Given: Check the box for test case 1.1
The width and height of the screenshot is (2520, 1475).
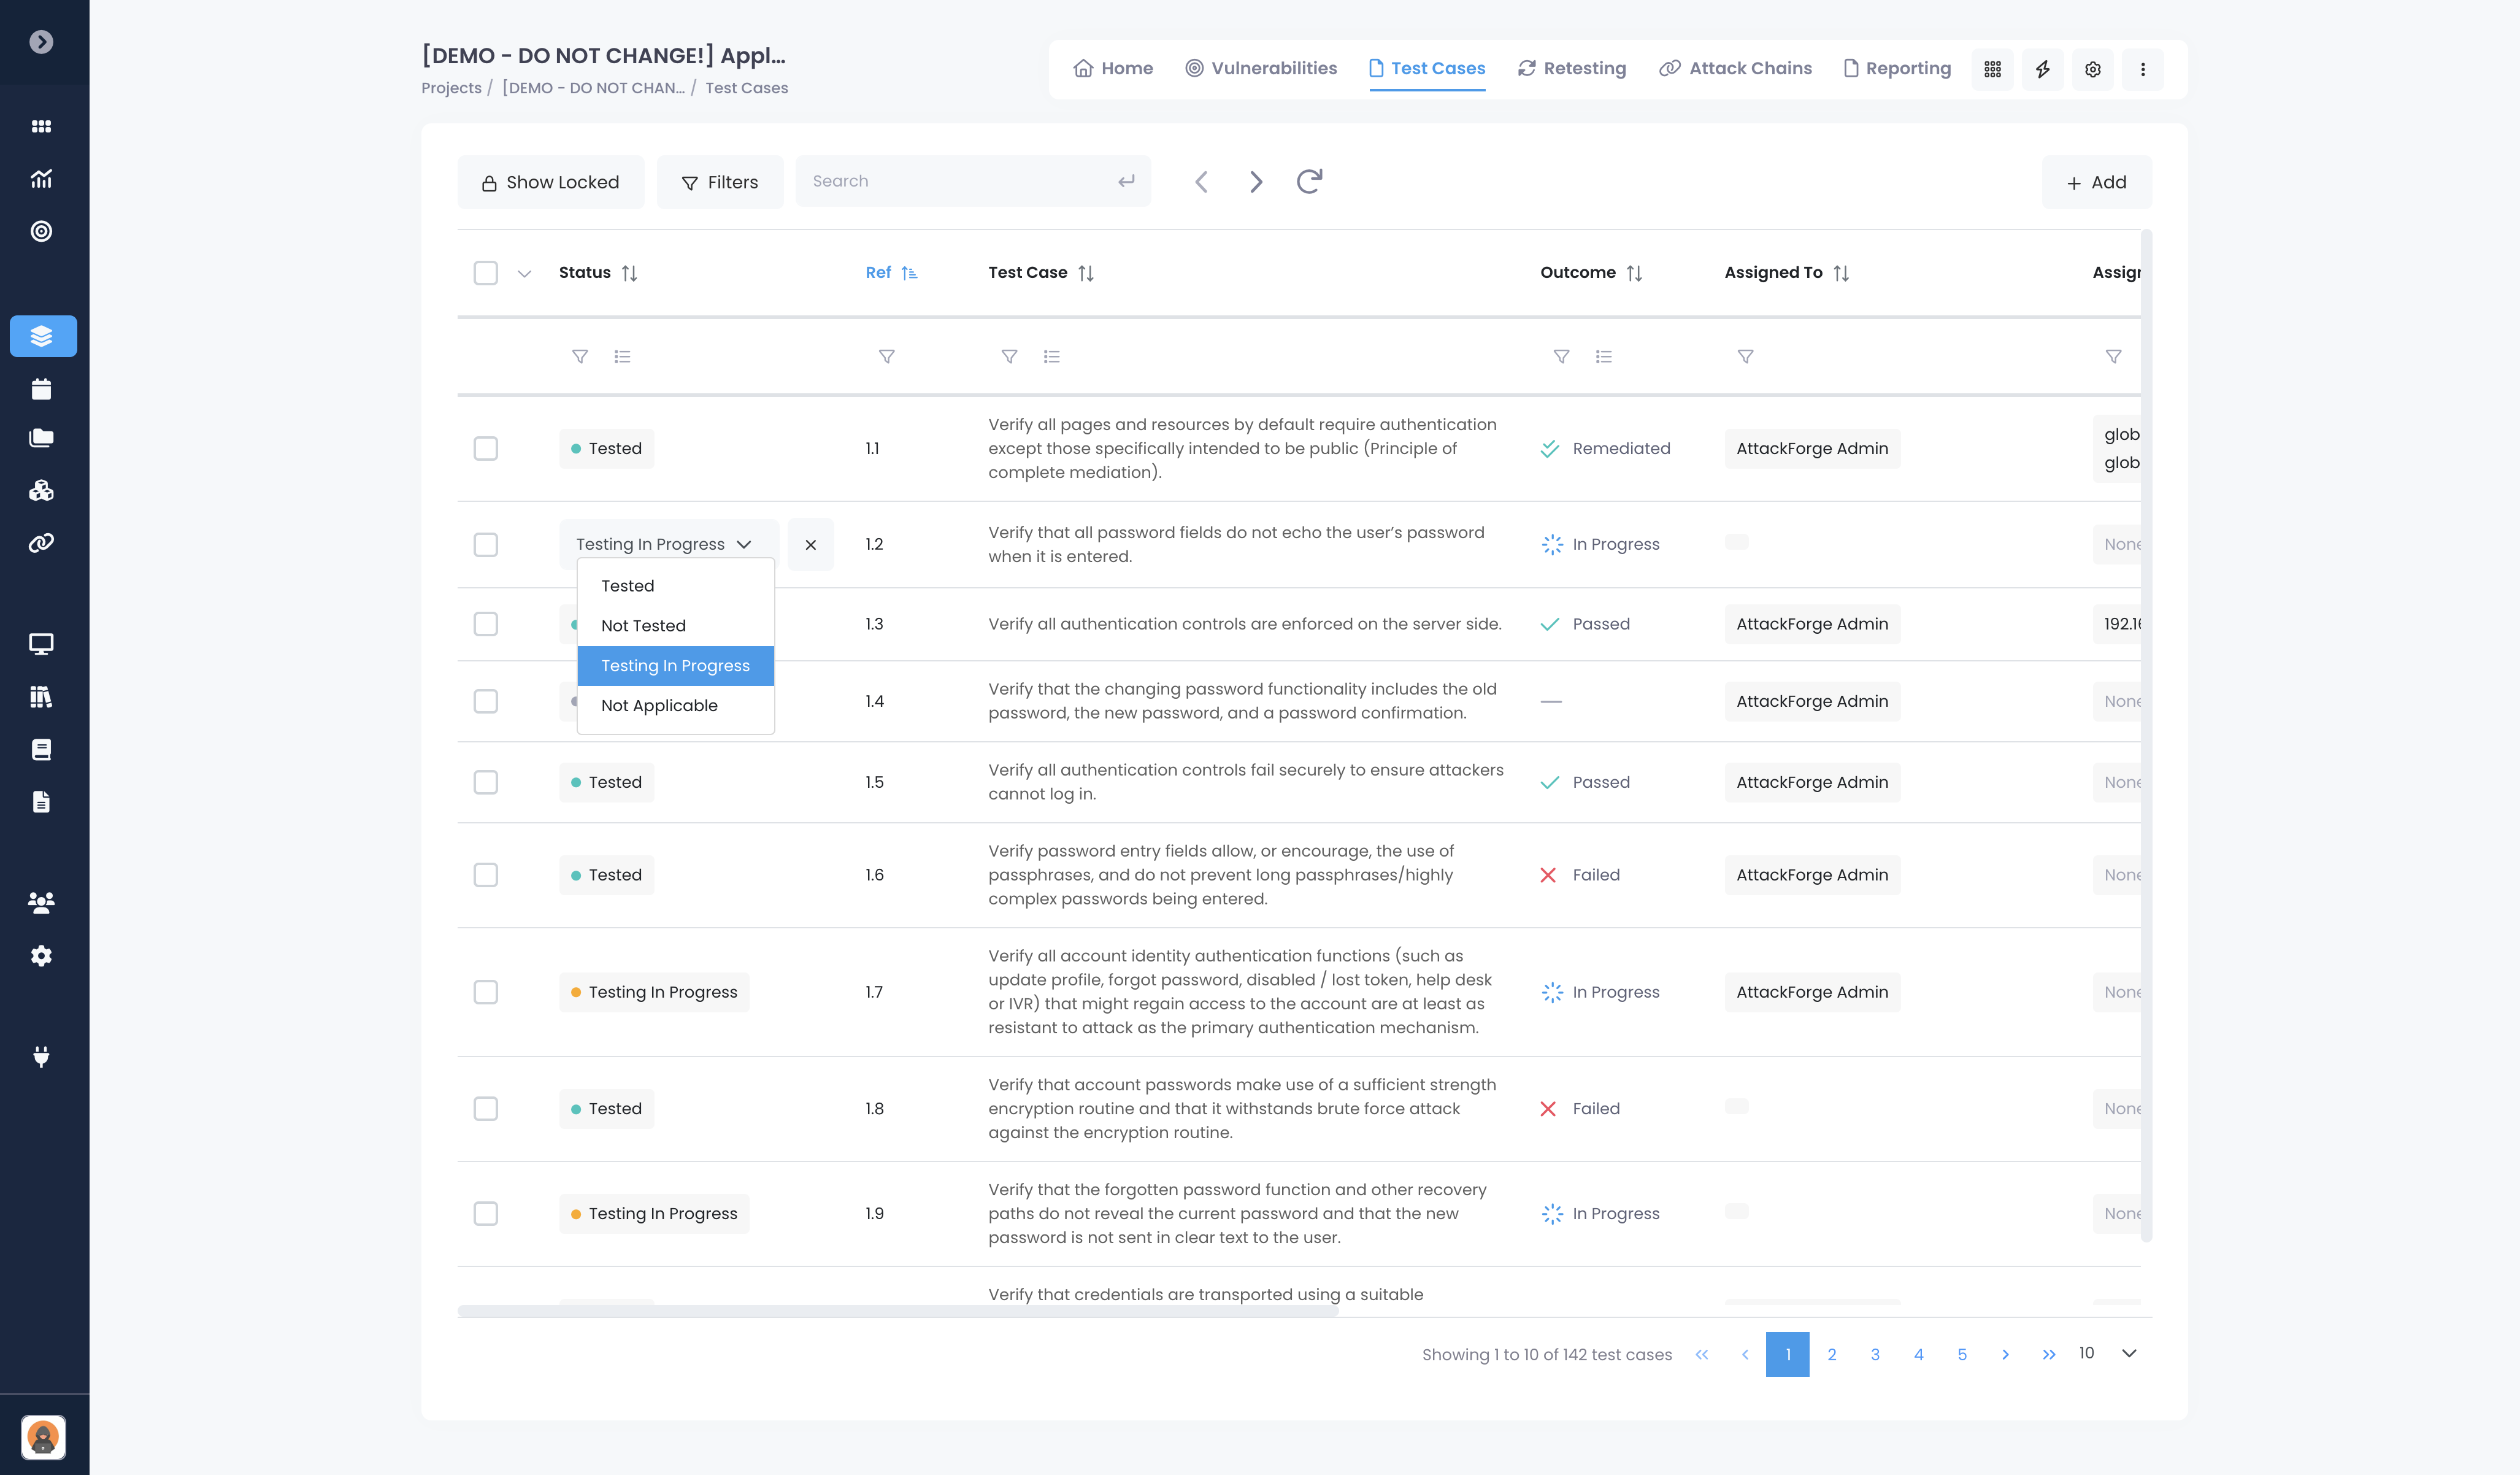Looking at the screenshot, I should coord(486,448).
